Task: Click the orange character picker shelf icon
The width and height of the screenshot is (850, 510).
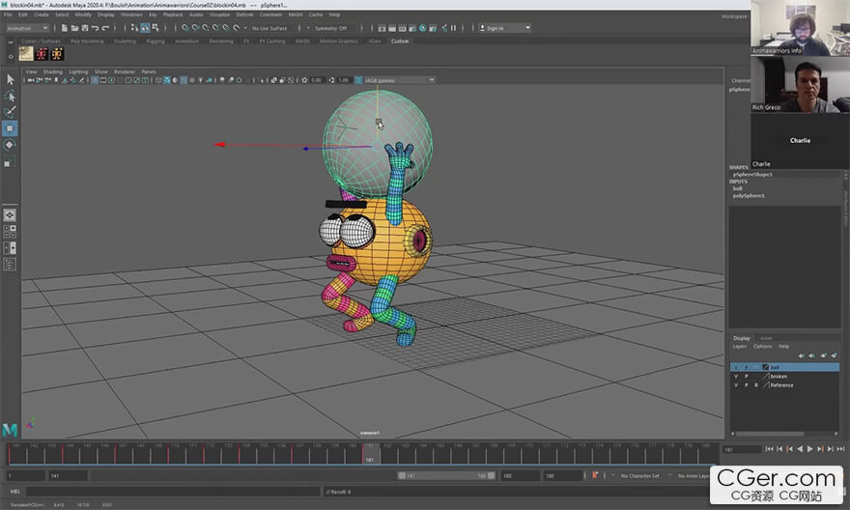Action: pos(57,53)
